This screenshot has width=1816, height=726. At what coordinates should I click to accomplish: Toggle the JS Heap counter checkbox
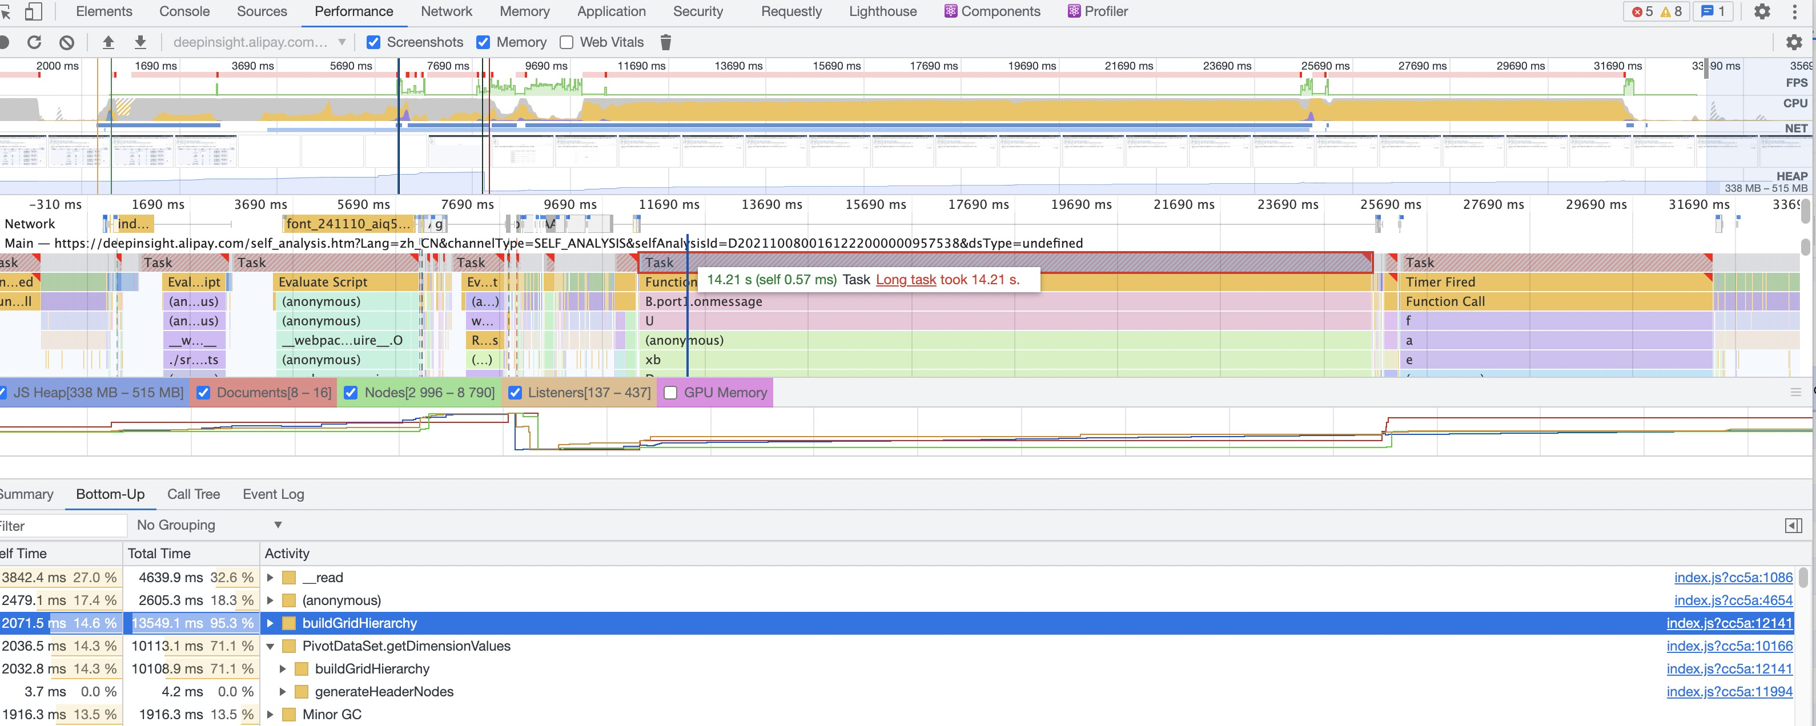(3, 393)
